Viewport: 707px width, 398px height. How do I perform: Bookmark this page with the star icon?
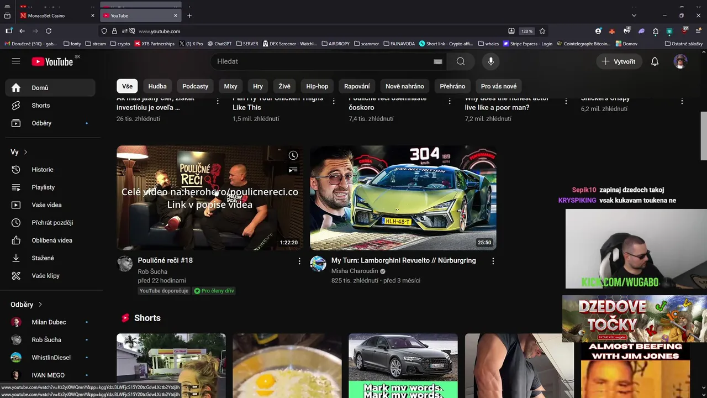click(x=542, y=31)
